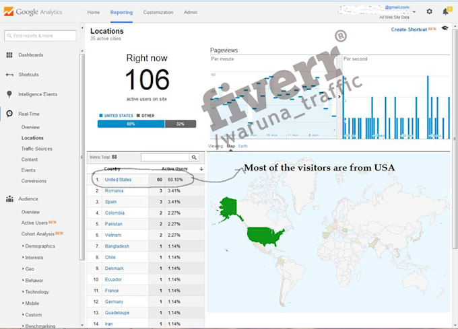
Task: Click the Country column header
Action: pyautogui.click(x=112, y=169)
